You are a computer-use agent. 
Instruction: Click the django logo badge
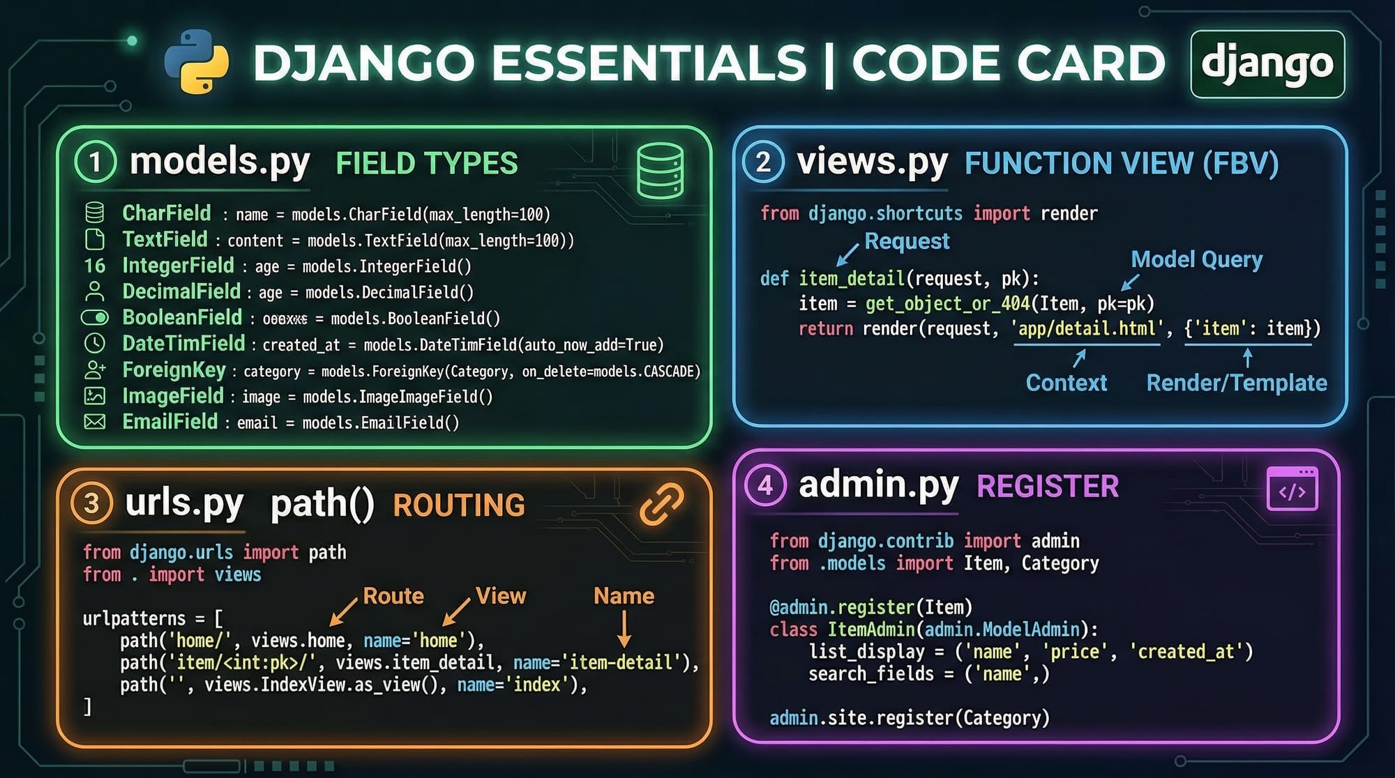pos(1267,64)
